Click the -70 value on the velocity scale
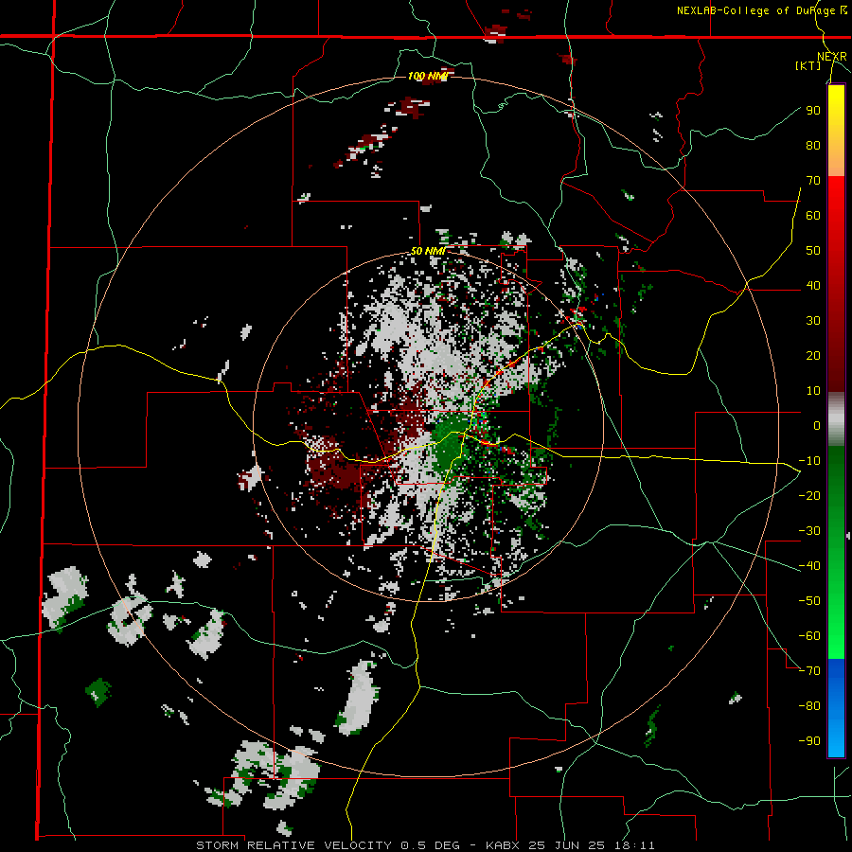 [809, 671]
